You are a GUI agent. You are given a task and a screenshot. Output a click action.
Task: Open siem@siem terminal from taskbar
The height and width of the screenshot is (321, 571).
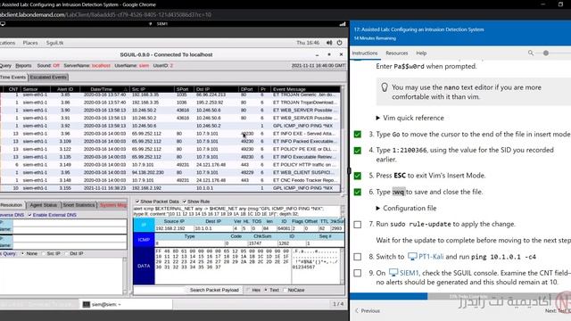126,304
